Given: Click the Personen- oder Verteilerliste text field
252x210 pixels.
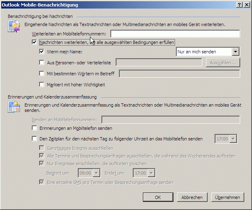Looking at the screenshot, I should point(159,62).
